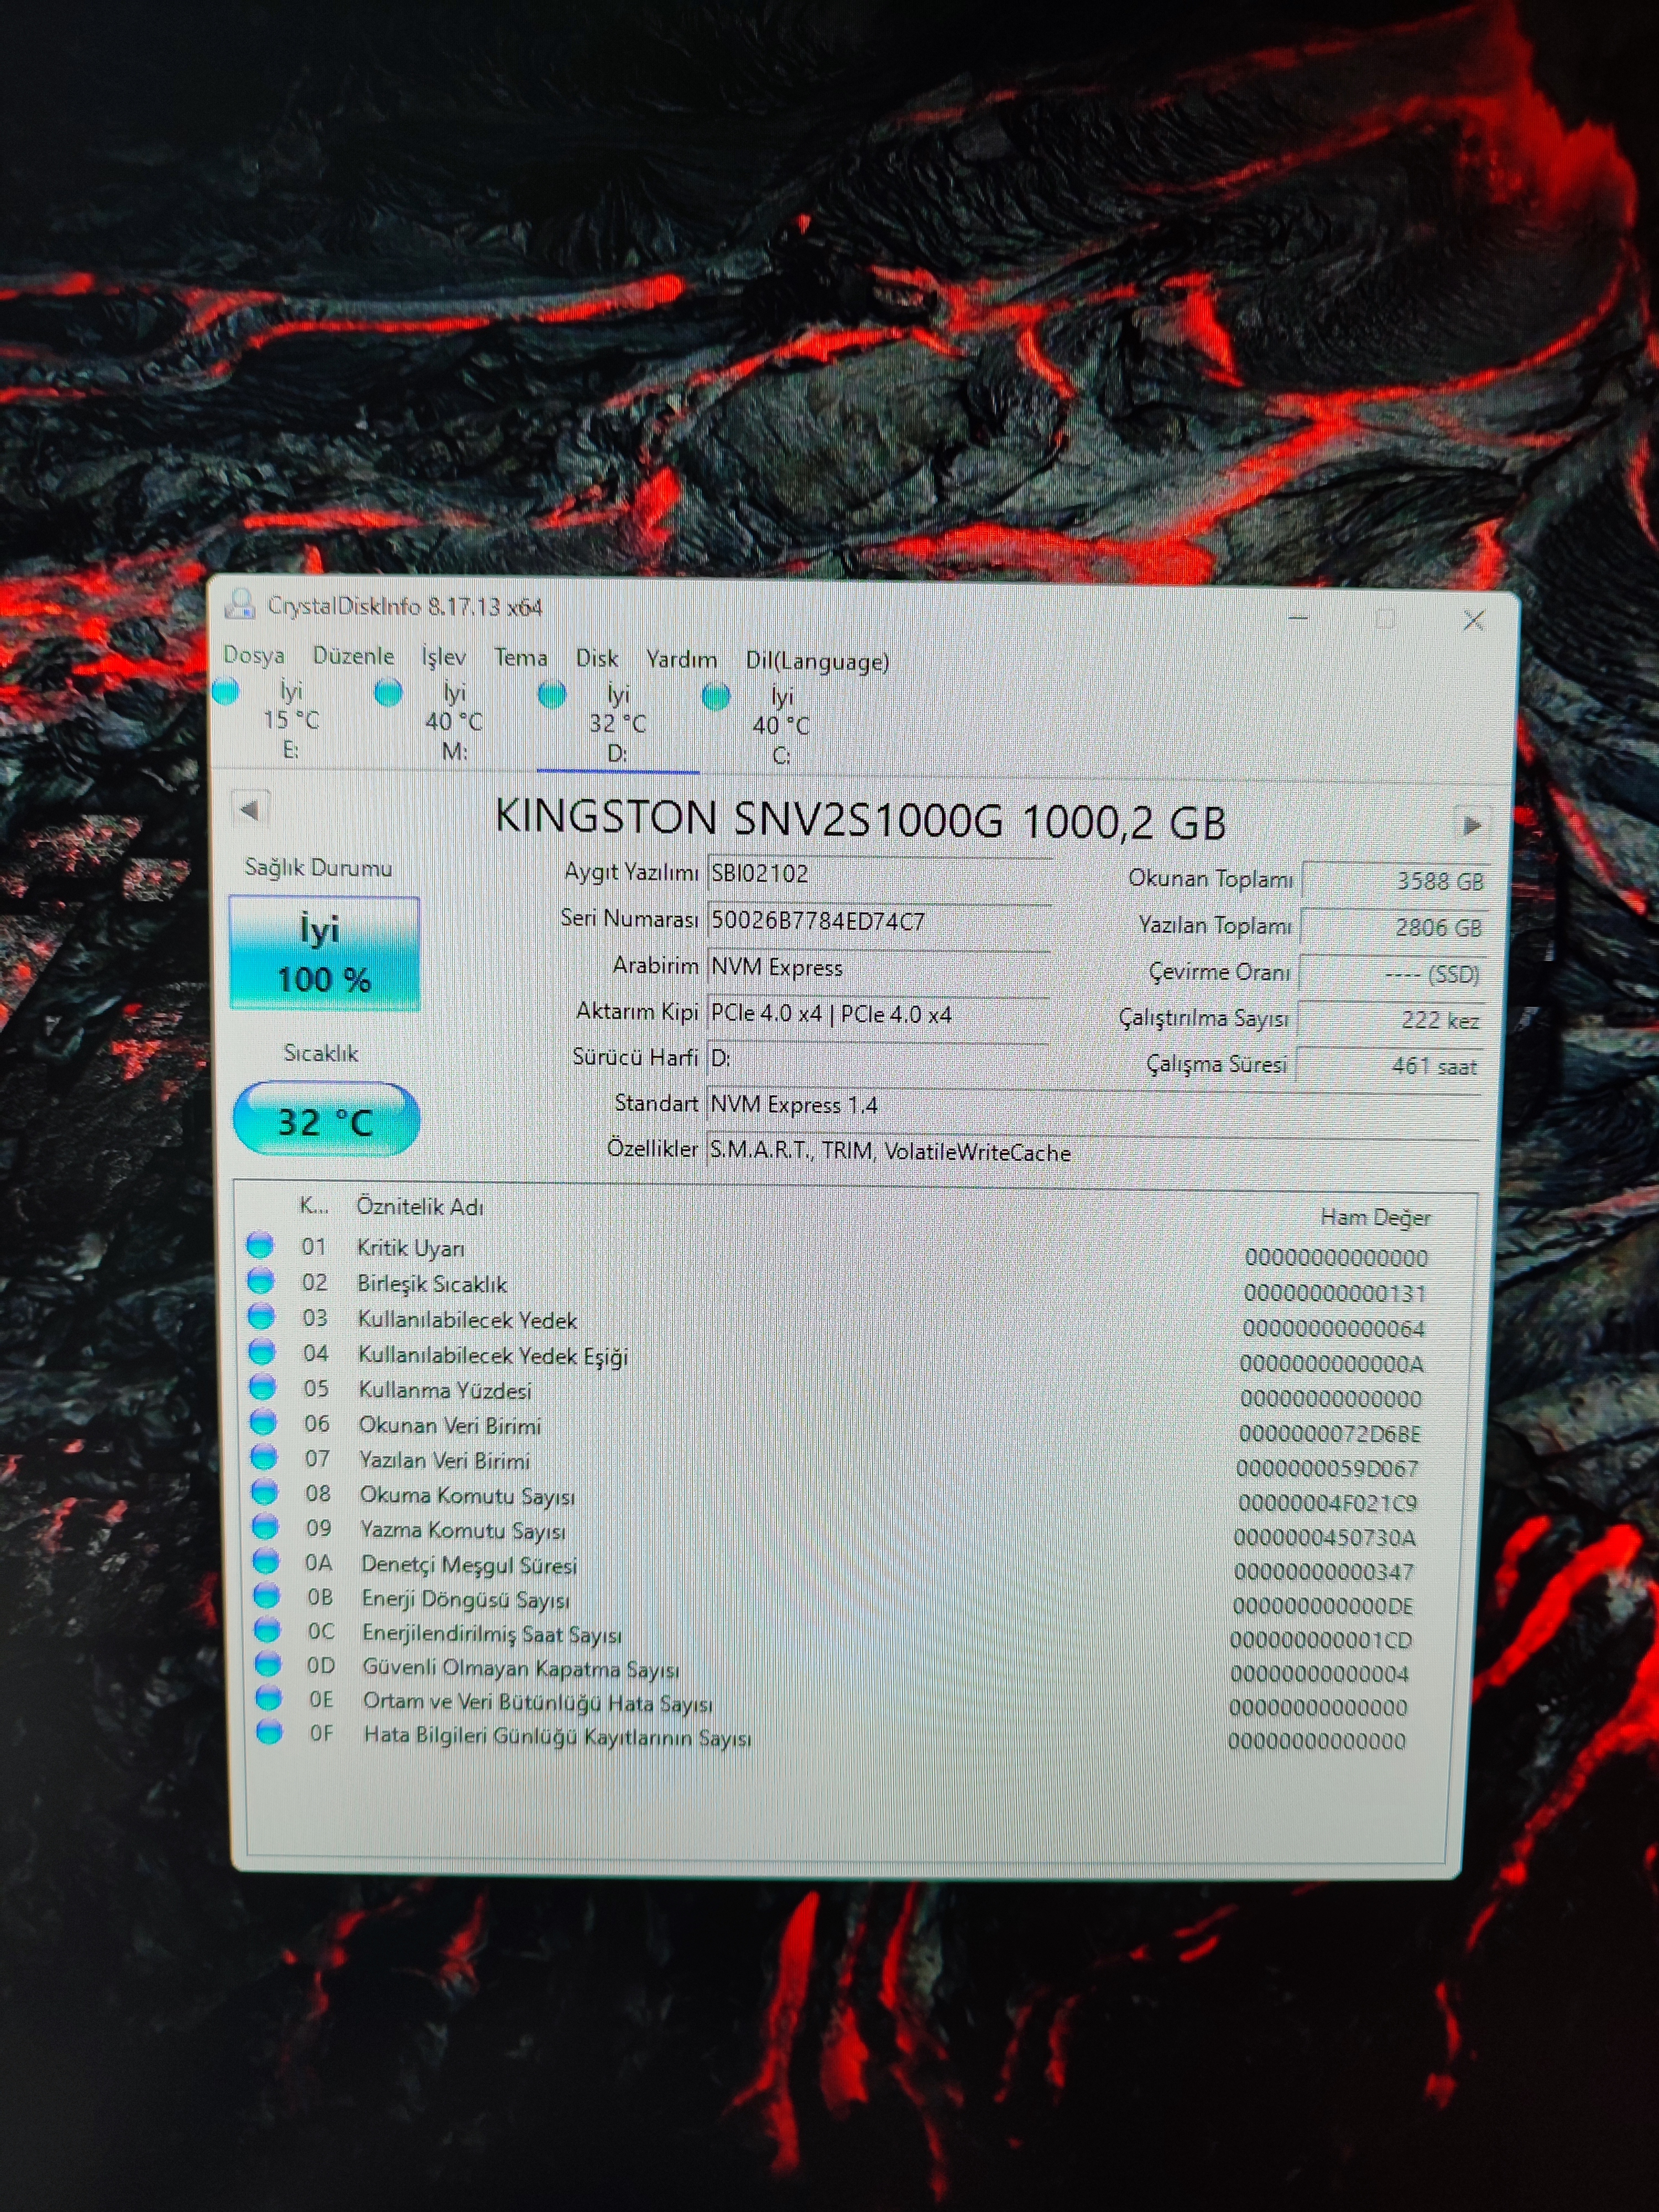Click the D: drive status orb icon
Screen dimensions: 1659x2212
552,693
